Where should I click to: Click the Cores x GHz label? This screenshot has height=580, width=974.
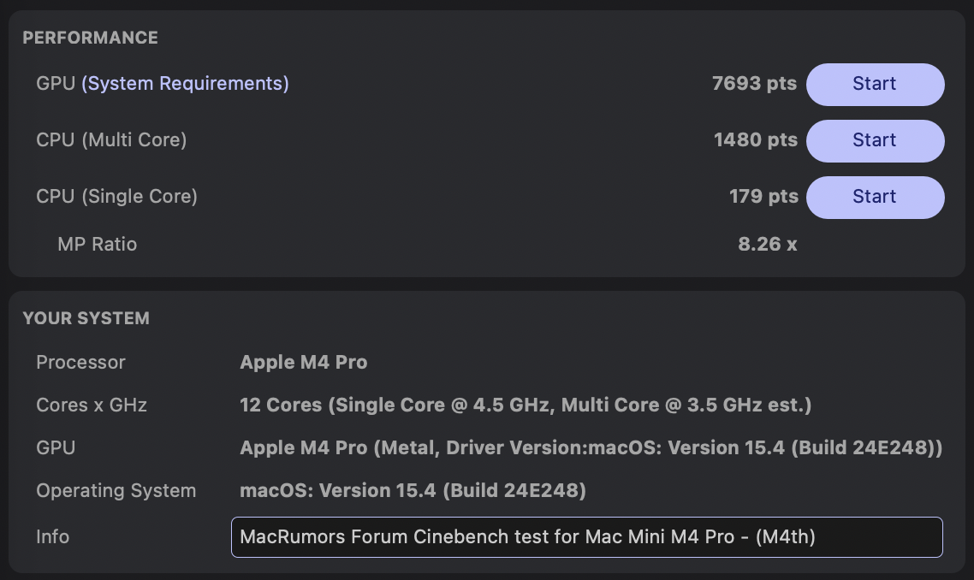92,405
